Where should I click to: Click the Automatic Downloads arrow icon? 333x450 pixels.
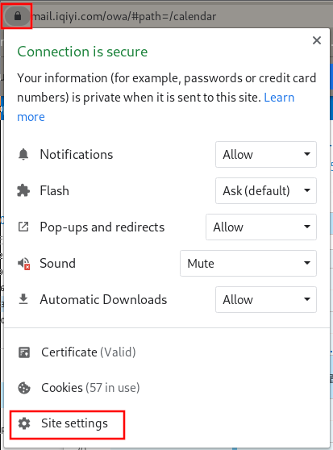(x=23, y=299)
